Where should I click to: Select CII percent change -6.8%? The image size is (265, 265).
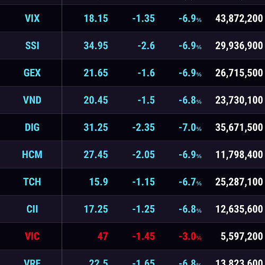tap(190, 209)
